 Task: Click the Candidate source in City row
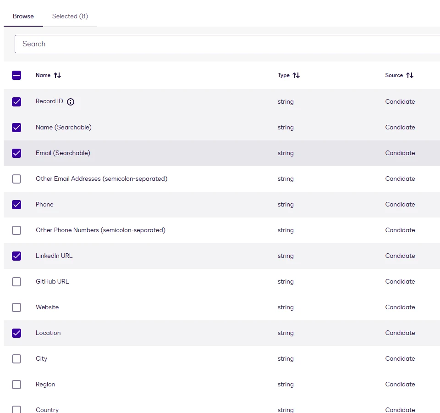pos(400,359)
